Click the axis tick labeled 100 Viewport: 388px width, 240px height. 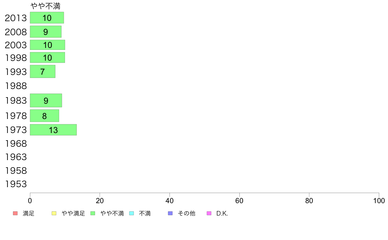379,201
